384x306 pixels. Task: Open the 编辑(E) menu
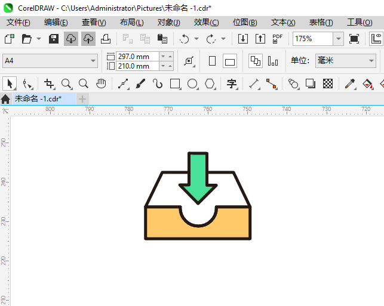point(56,23)
